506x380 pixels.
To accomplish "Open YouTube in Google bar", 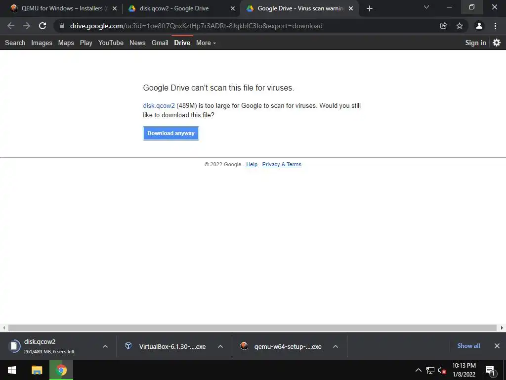I will 111,43.
